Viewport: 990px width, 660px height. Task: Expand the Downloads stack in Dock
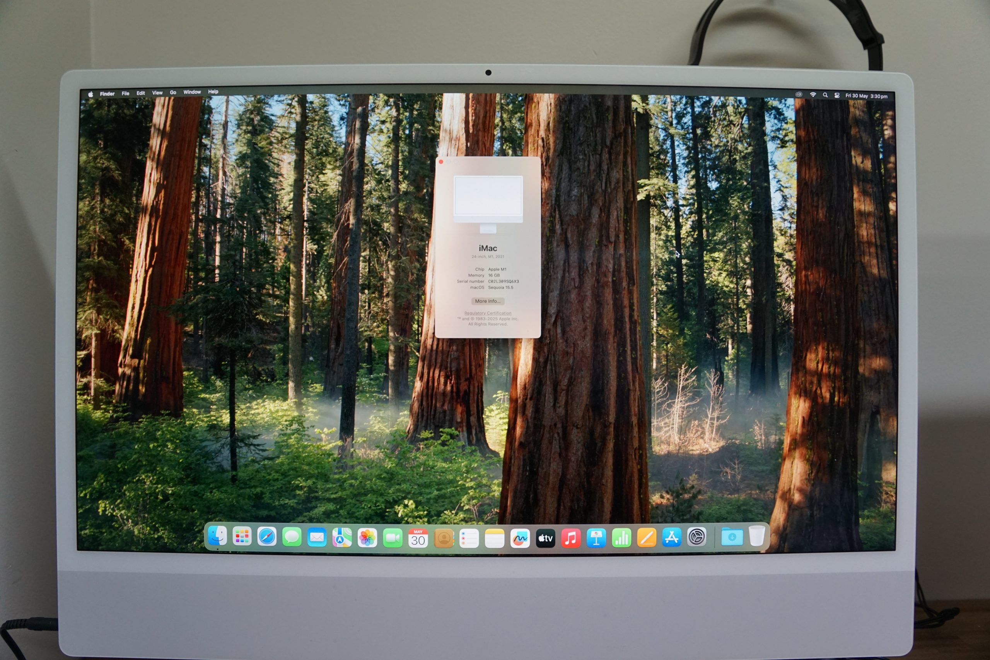click(732, 537)
